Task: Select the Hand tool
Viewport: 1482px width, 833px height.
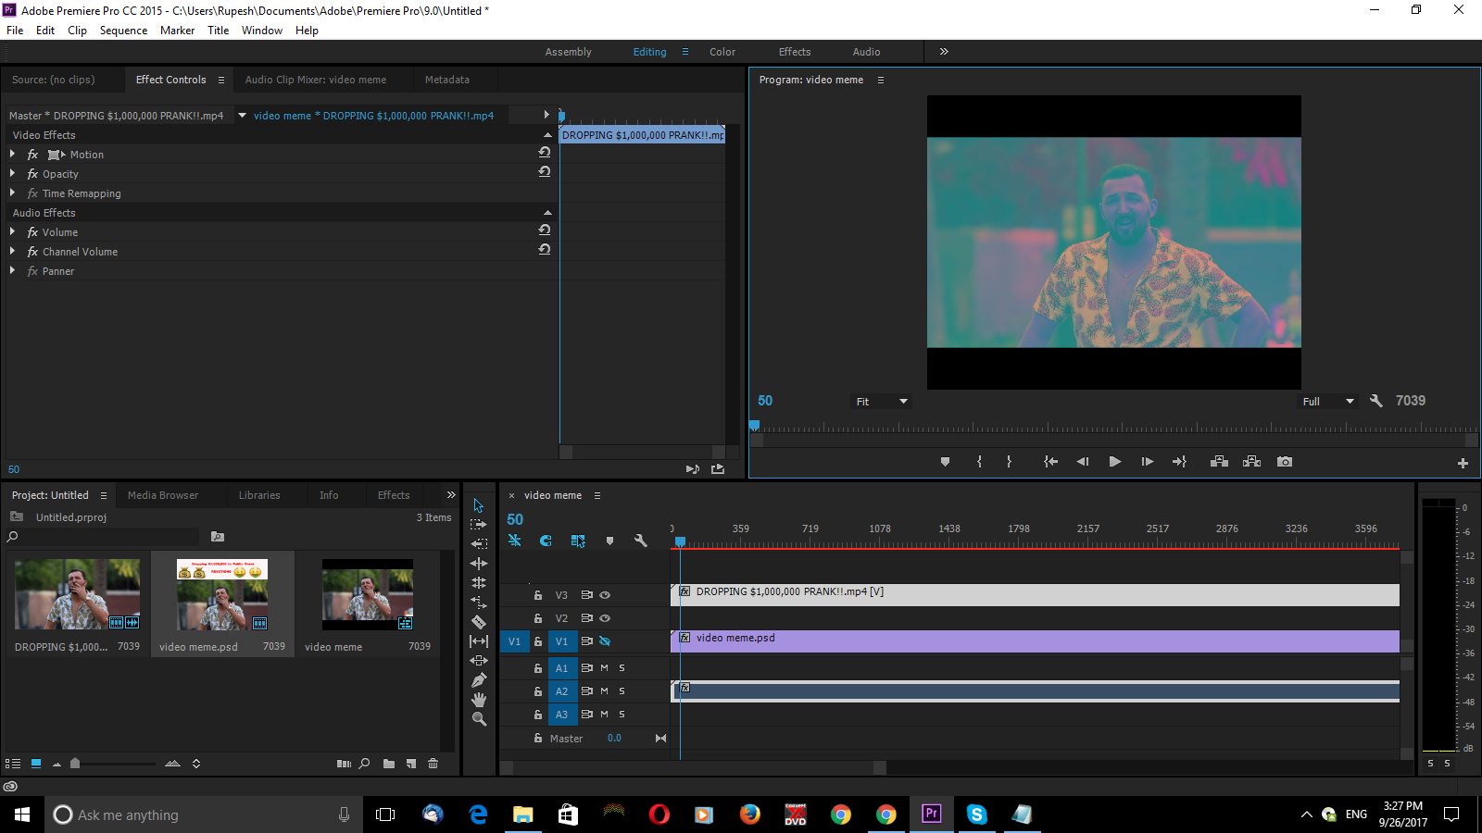Action: coord(479,700)
